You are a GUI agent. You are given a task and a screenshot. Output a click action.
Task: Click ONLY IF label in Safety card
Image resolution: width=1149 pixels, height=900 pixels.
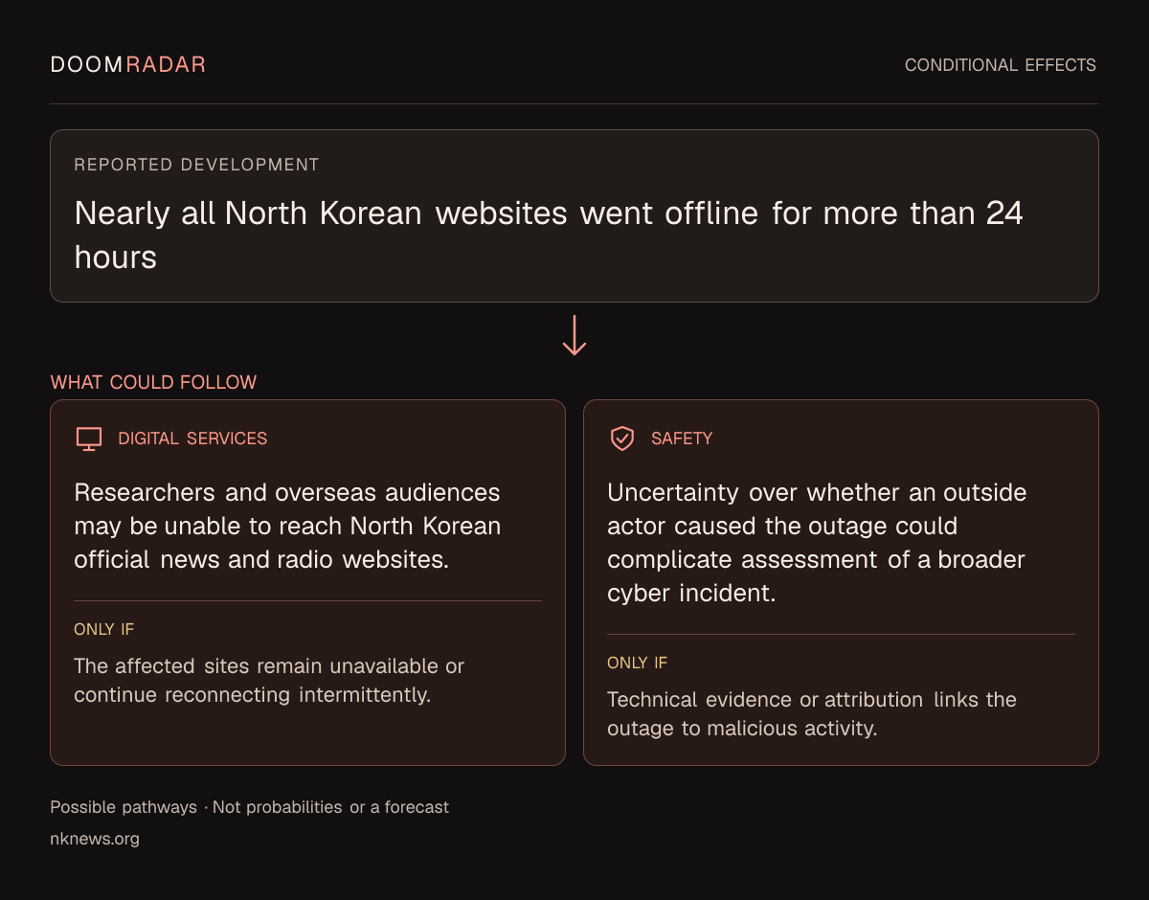(x=638, y=663)
